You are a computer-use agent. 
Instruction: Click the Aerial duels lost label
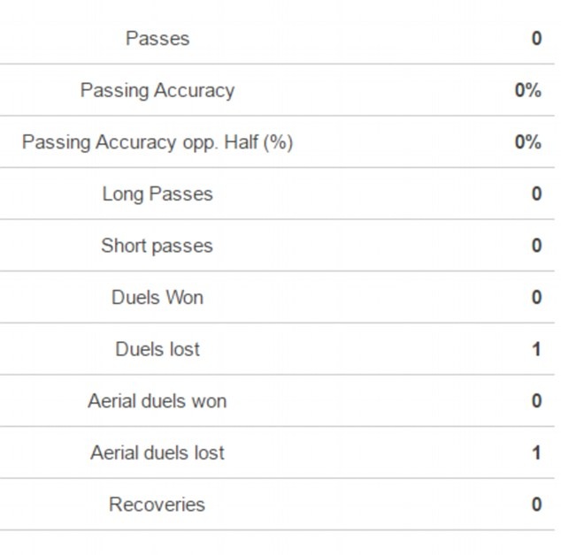point(158,452)
